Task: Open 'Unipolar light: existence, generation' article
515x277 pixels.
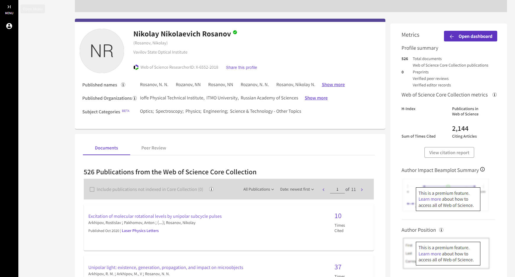Action: click(x=166, y=268)
